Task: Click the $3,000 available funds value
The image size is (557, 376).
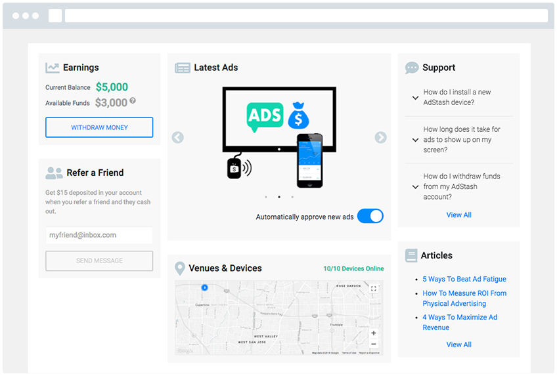Action: [111, 103]
